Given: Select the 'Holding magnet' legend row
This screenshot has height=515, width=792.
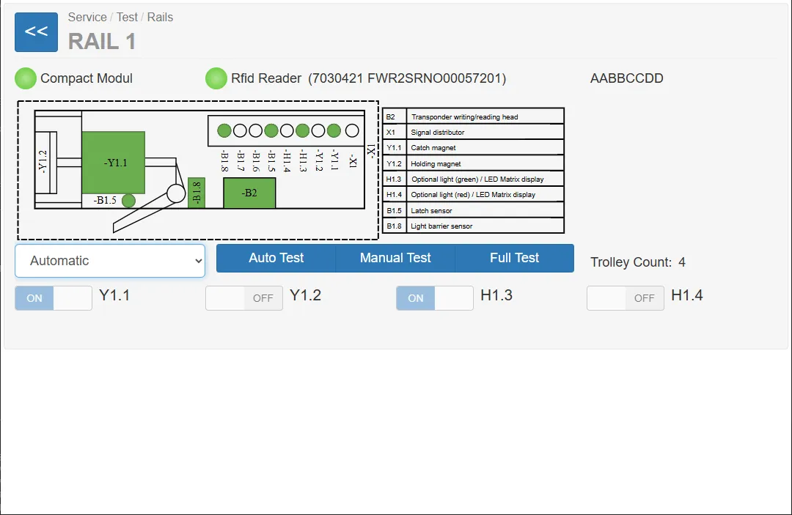Looking at the screenshot, I should pyautogui.click(x=473, y=163).
